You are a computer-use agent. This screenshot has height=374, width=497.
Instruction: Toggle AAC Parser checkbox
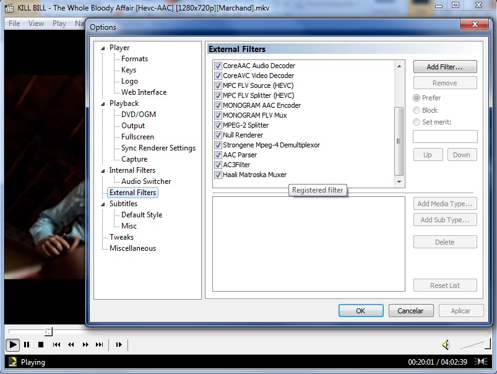click(218, 155)
